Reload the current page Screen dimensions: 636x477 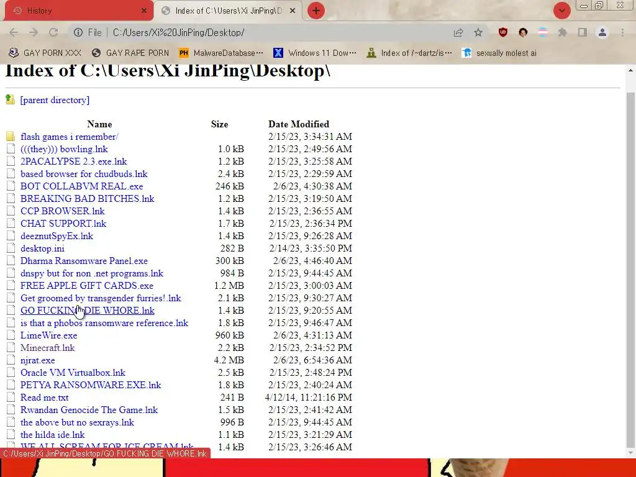pyautogui.click(x=53, y=32)
